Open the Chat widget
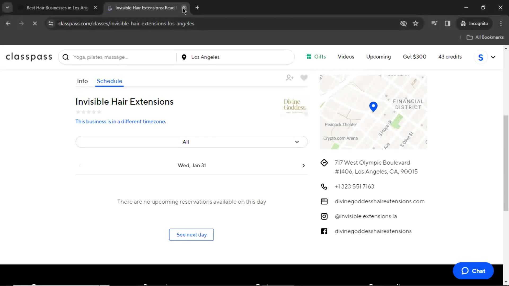Image resolution: width=509 pixels, height=286 pixels. click(473, 271)
